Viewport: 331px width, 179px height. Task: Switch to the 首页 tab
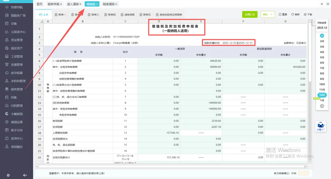(x=40, y=4)
